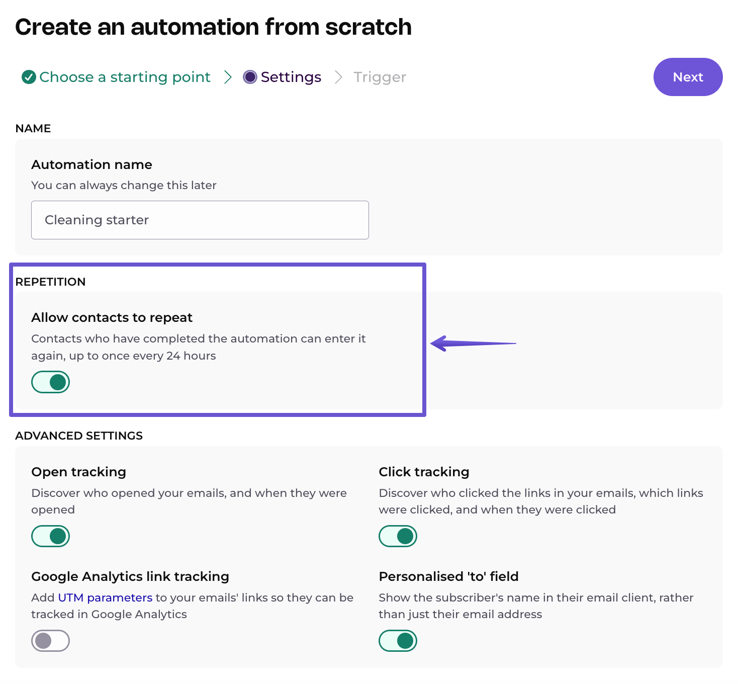Click the 'Create an automation from scratch' heading

213,27
